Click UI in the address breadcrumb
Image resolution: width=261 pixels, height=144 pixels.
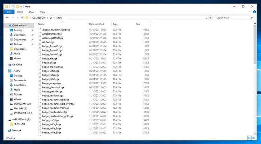click(x=51, y=18)
